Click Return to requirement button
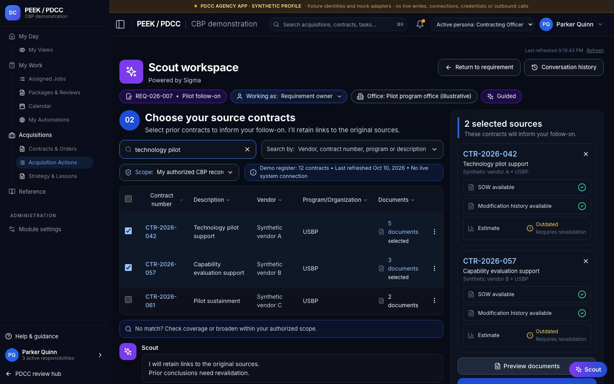The height and width of the screenshot is (384, 614). pyautogui.click(x=479, y=67)
